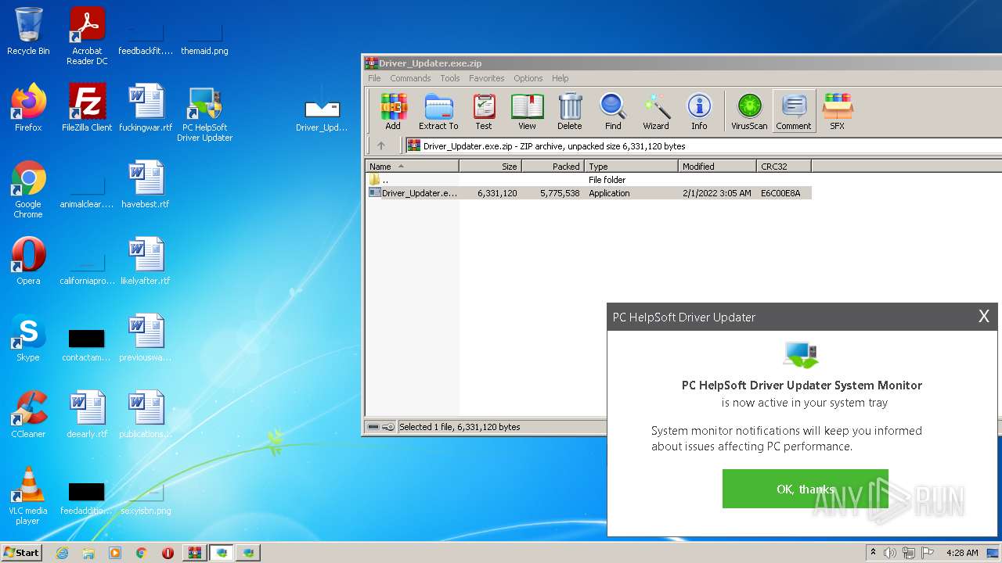Viewport: 1002px width, 563px height.
Task: Open the Tools menu
Action: click(x=450, y=78)
